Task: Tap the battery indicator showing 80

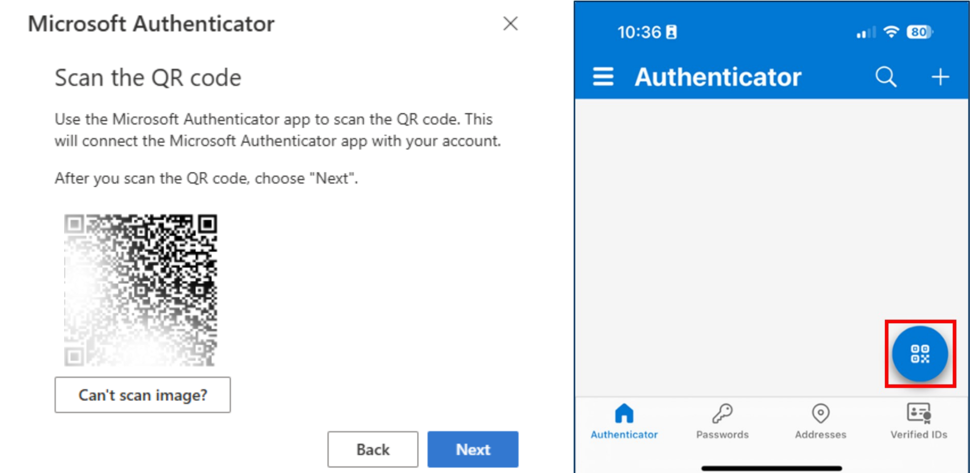Action: click(x=920, y=32)
